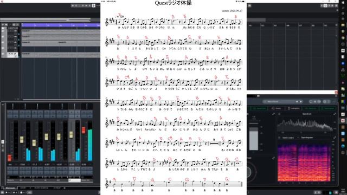Toggle Write automation on fifth mixer channel
The width and height of the screenshot is (347, 195).
tap(65, 169)
